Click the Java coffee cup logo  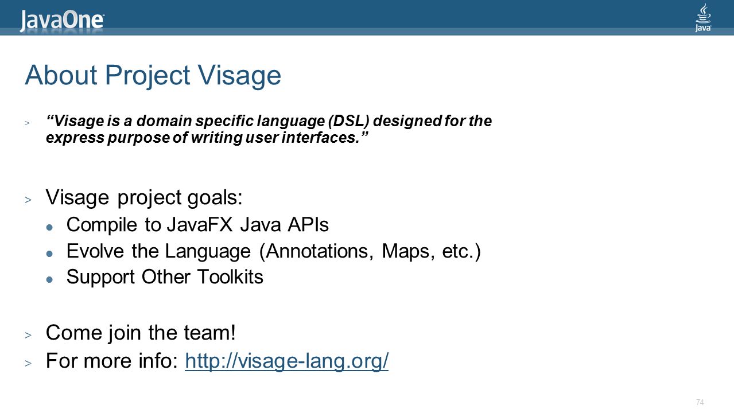(x=704, y=17)
